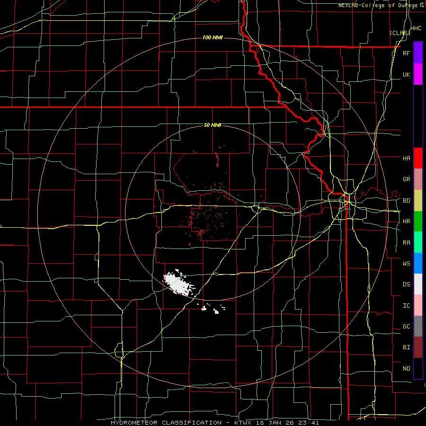Select the GR graupel legend color block
426x426 pixels.
[x=418, y=179]
